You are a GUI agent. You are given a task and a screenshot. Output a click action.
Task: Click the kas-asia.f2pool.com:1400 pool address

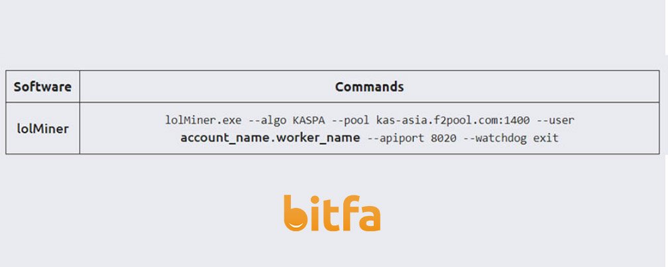(453, 121)
